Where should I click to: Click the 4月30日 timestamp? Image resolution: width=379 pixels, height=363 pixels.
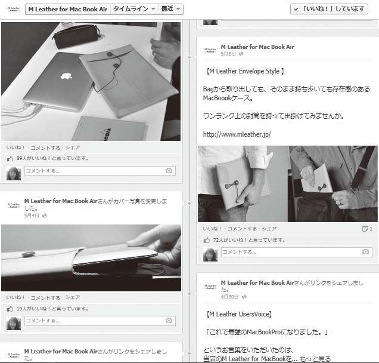(x=229, y=297)
